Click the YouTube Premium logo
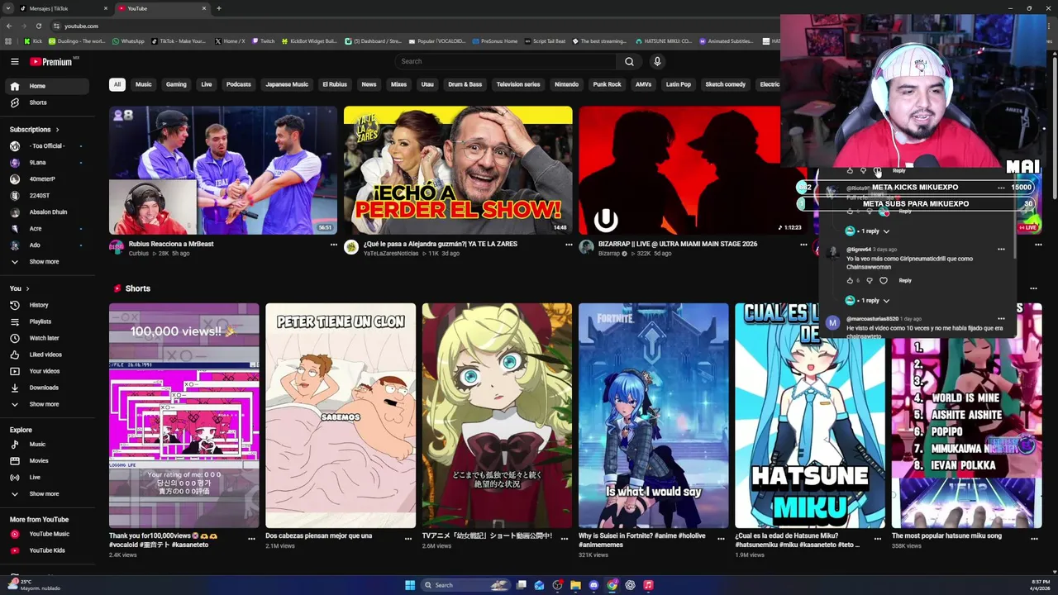1058x595 pixels. tap(51, 61)
